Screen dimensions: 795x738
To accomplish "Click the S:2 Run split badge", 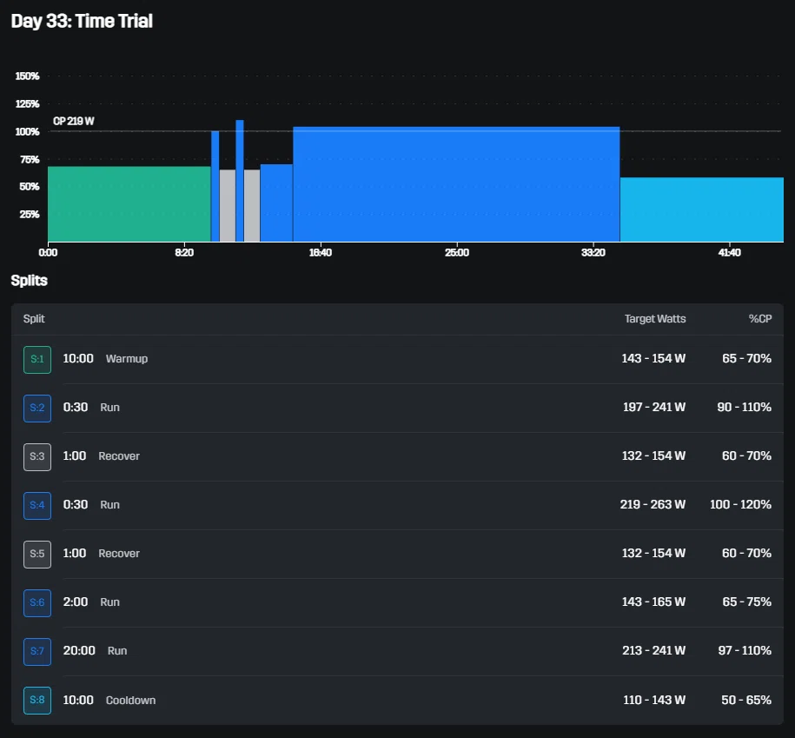I will 37,408.
